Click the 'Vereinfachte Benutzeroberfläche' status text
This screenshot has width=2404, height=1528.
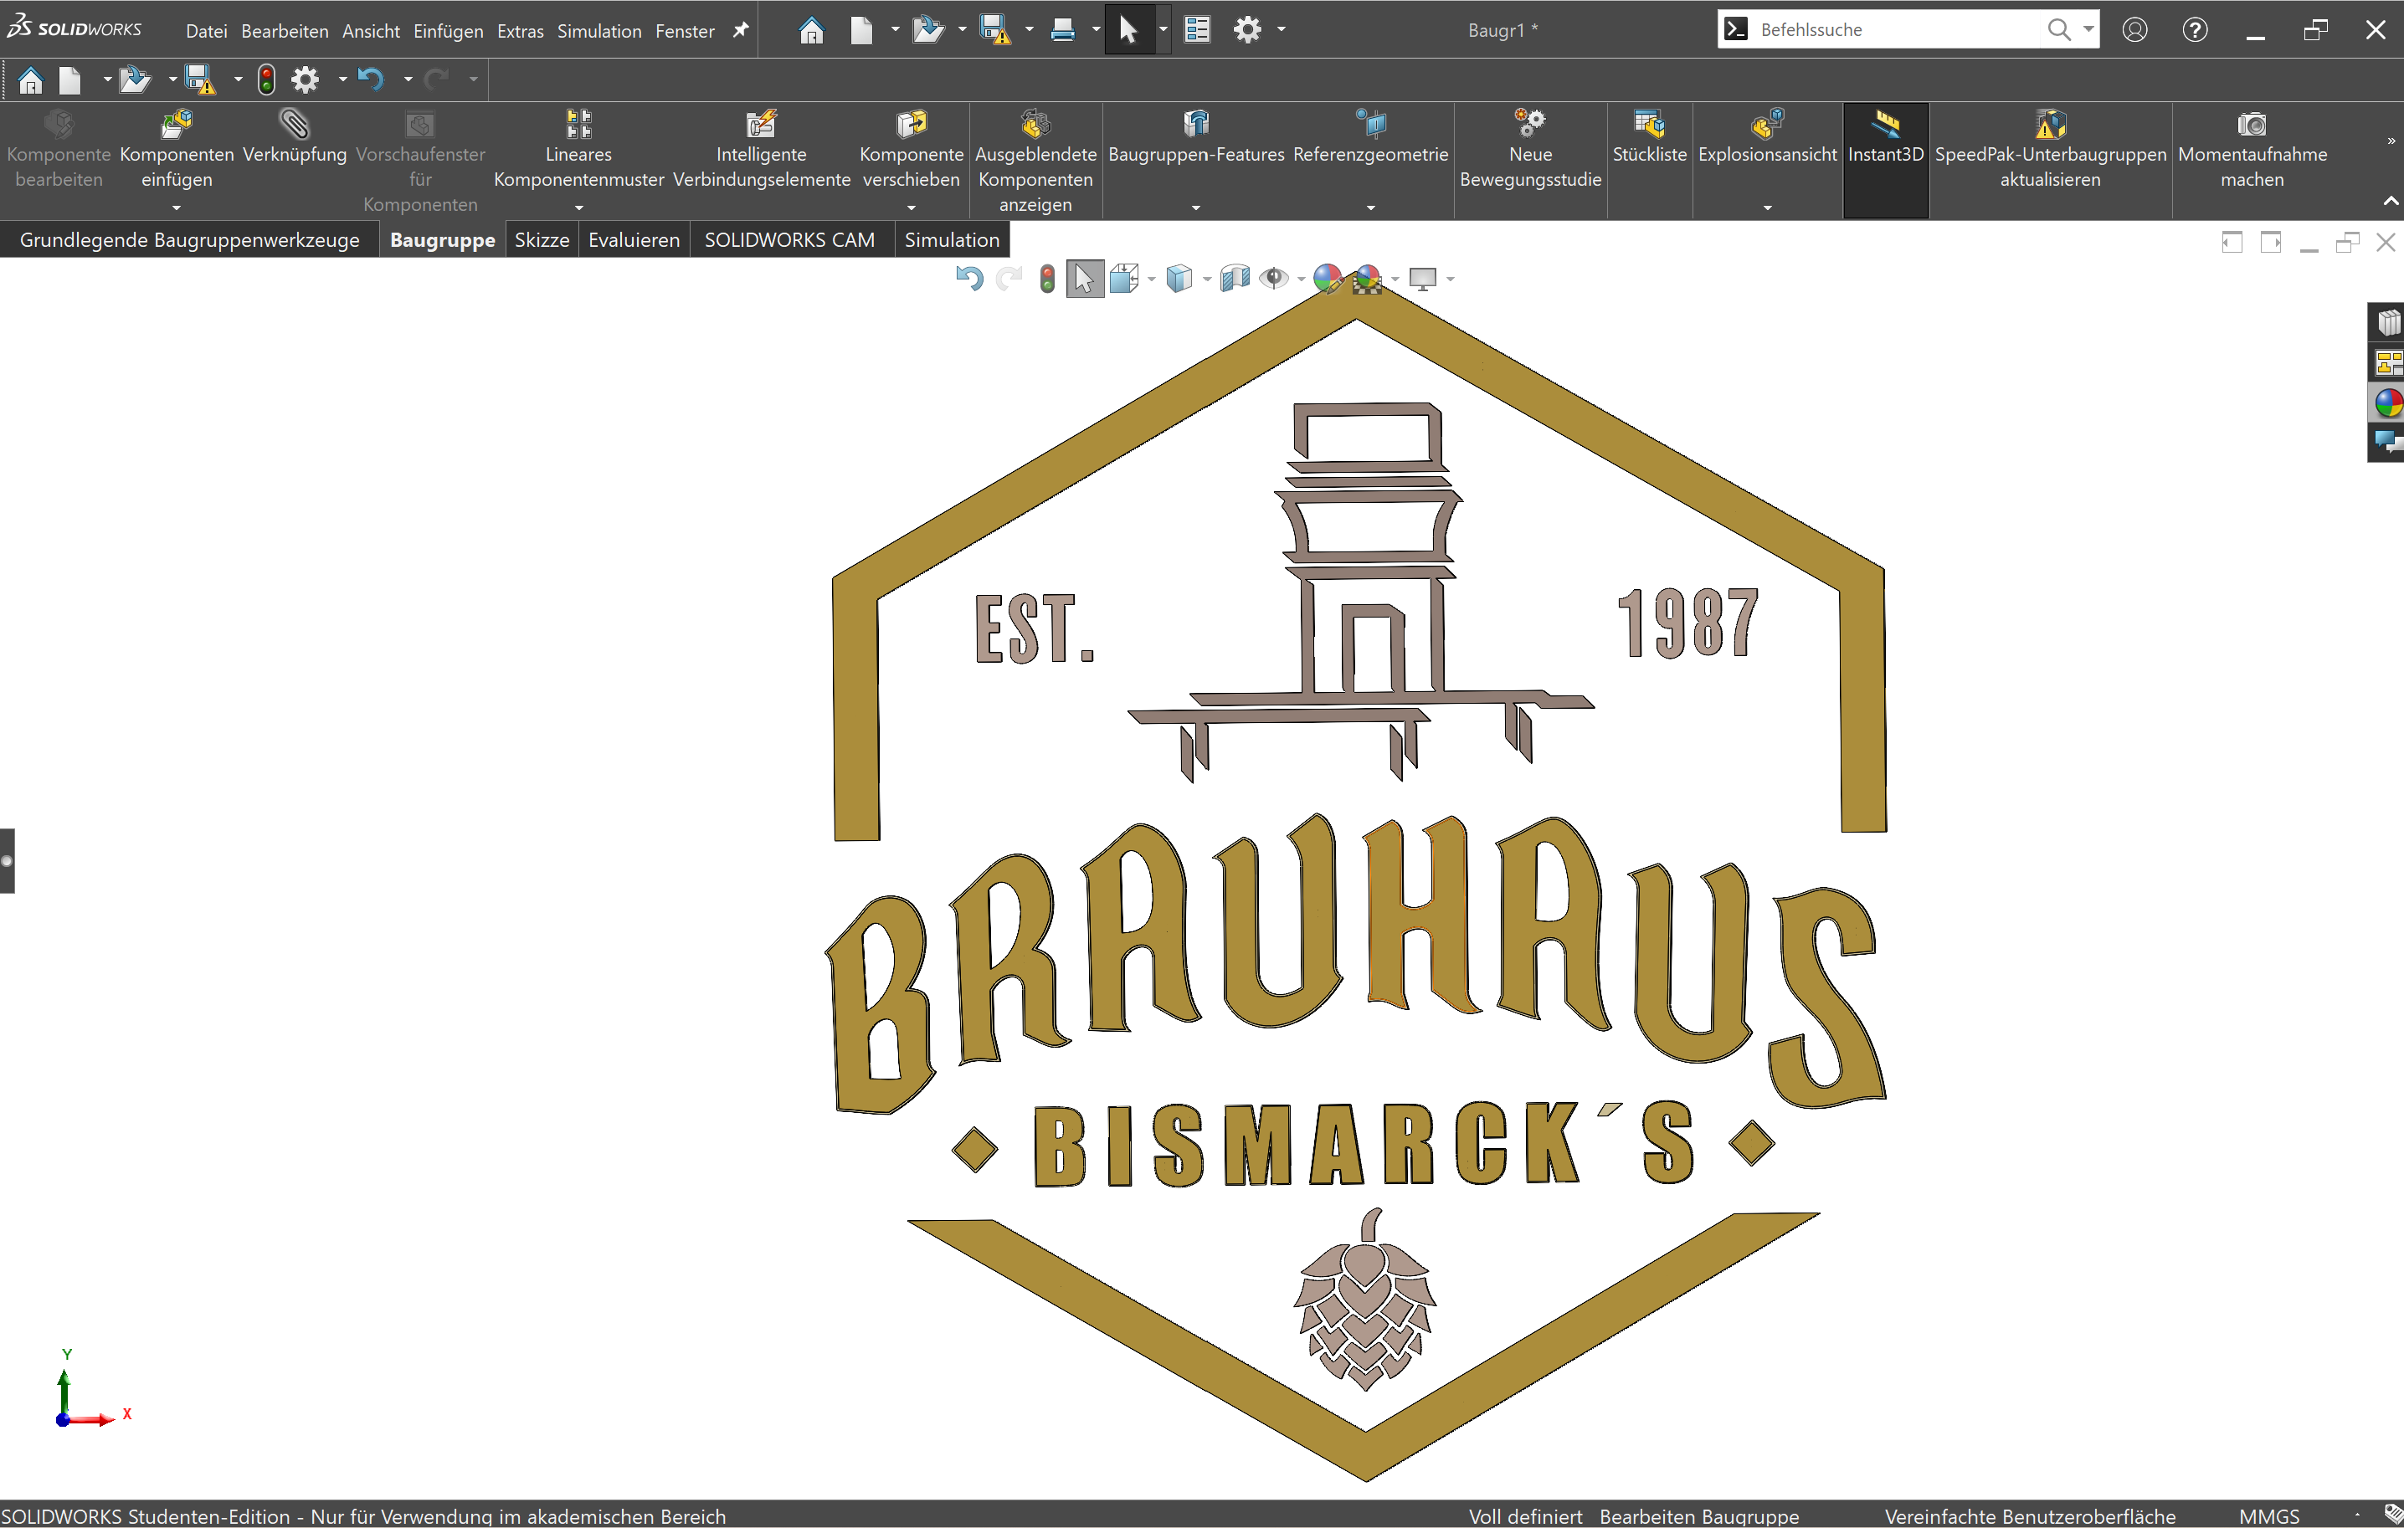[2030, 1516]
